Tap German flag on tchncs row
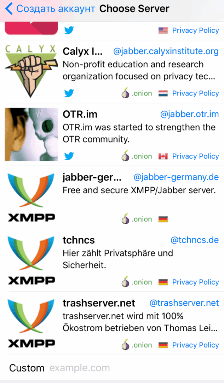The height and width of the screenshot is (383, 224). (x=163, y=282)
